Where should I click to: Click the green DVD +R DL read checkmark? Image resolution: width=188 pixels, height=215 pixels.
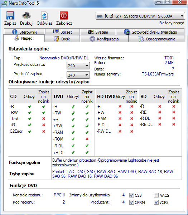pyautogui.click(x=73, y=152)
